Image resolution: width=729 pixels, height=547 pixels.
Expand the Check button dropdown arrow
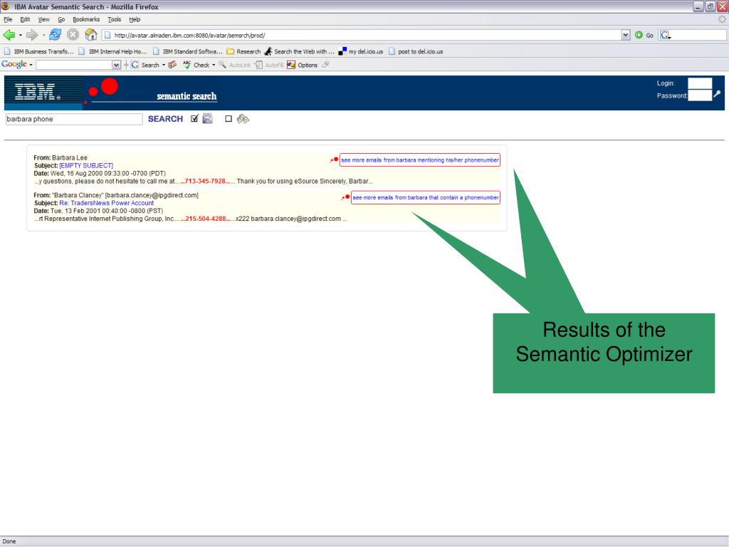click(x=214, y=65)
